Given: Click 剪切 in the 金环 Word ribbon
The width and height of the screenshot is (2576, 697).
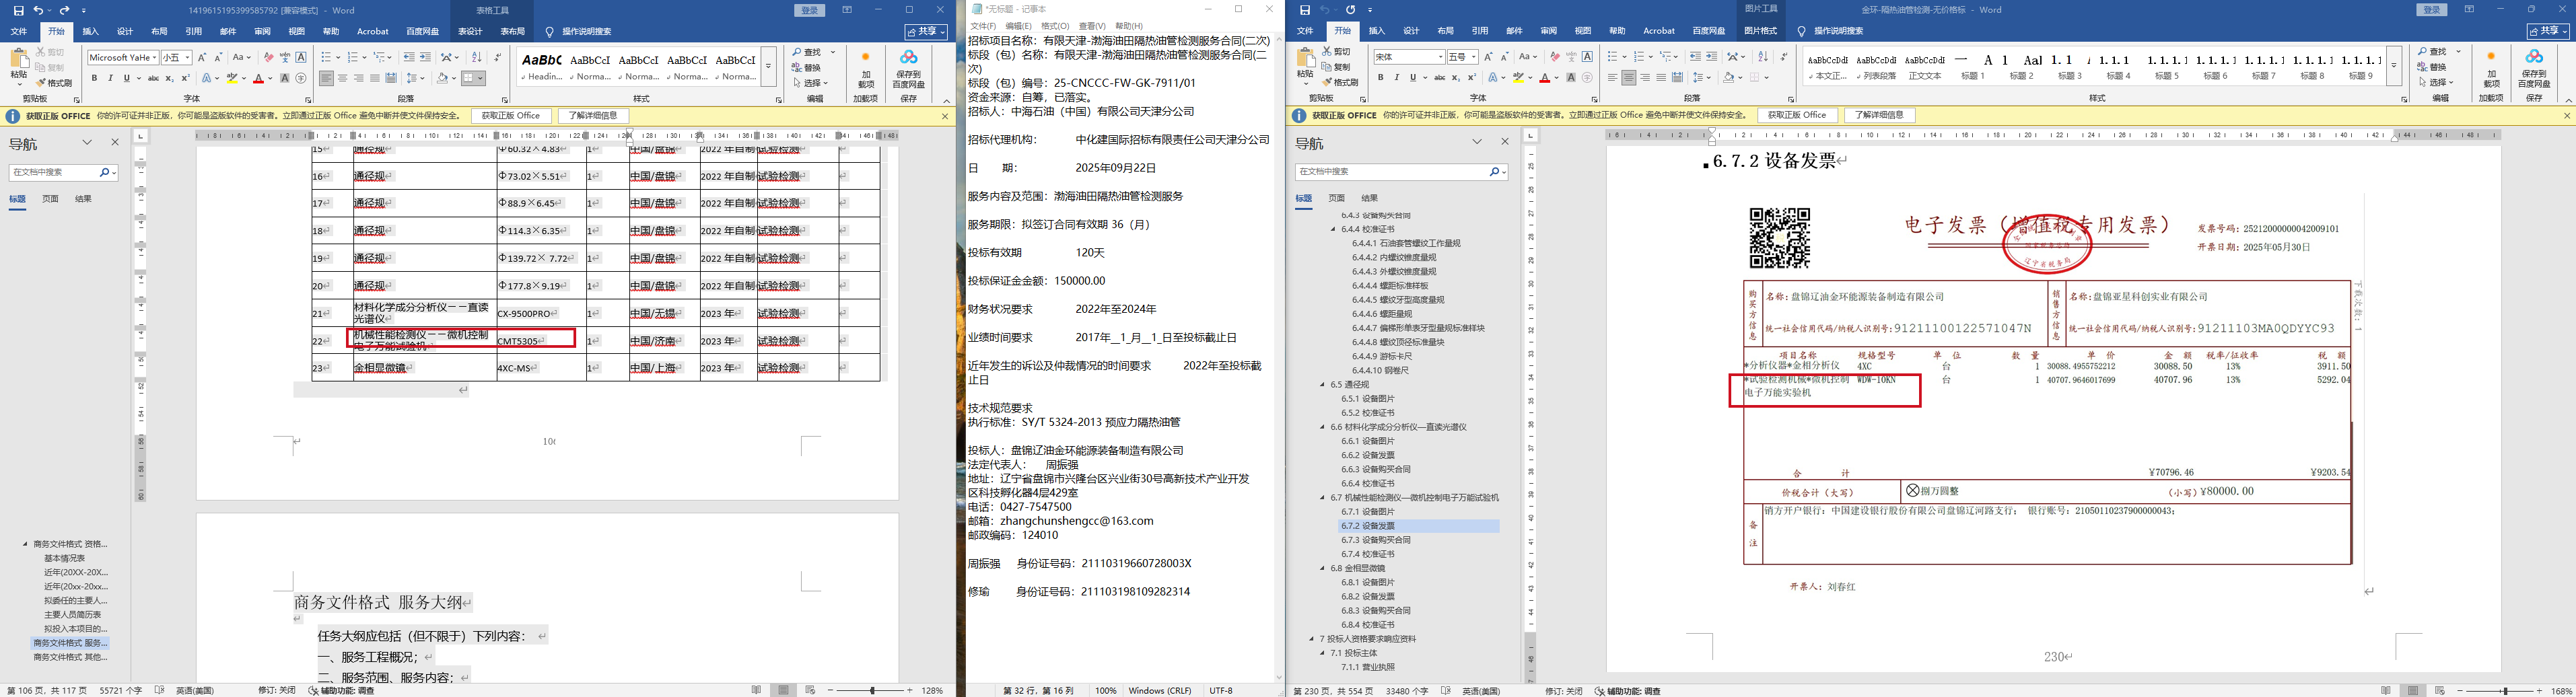Looking at the screenshot, I should pyautogui.click(x=1336, y=51).
